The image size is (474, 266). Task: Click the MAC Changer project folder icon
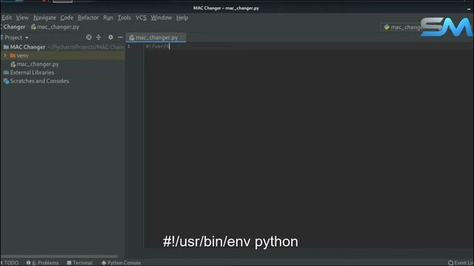(6, 47)
